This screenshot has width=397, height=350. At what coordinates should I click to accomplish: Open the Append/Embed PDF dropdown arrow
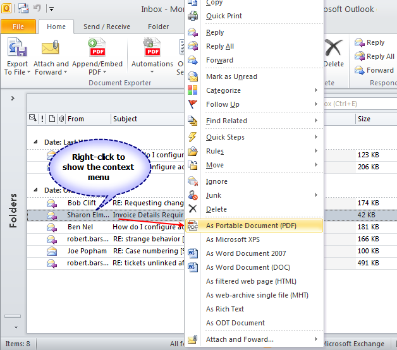pyautogui.click(x=104, y=72)
